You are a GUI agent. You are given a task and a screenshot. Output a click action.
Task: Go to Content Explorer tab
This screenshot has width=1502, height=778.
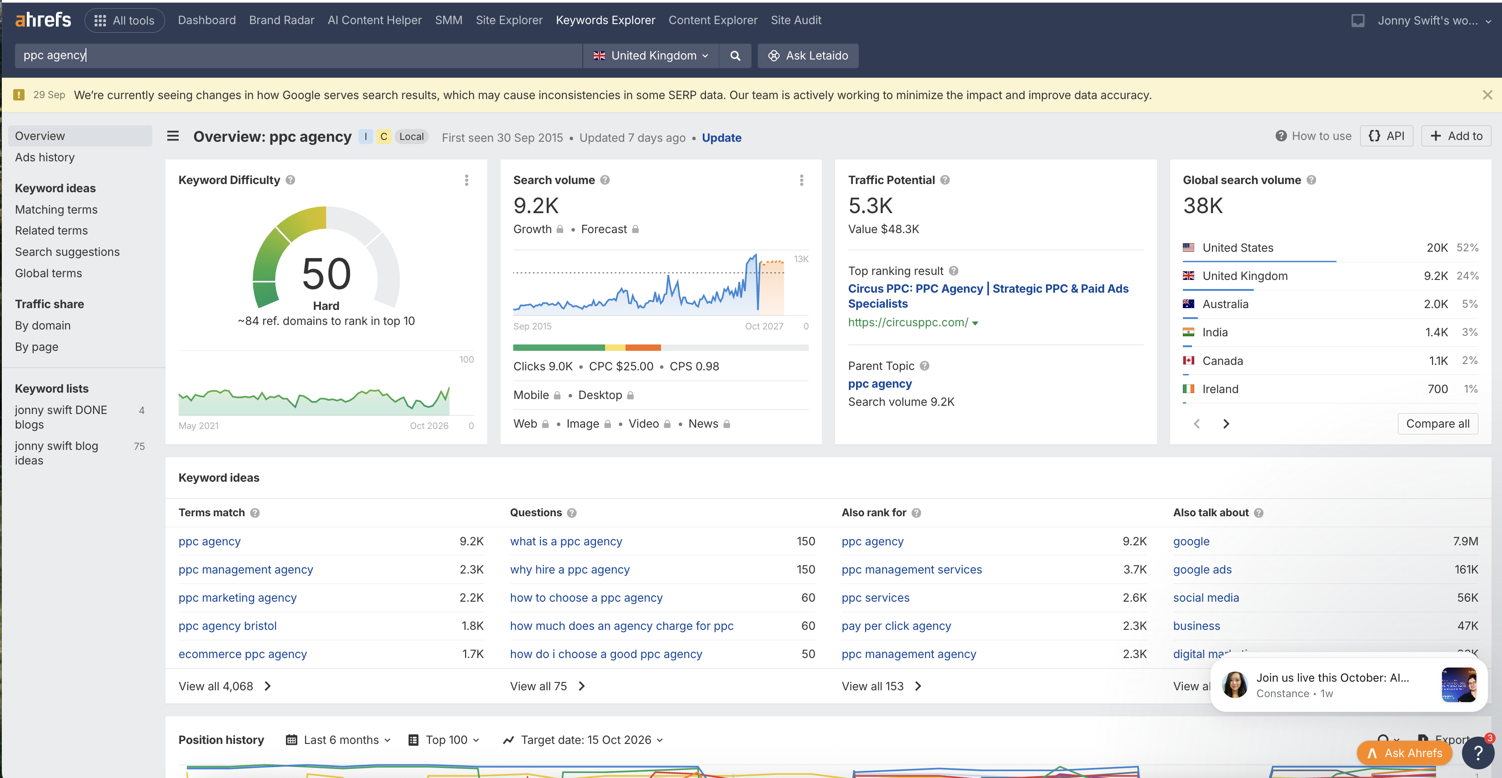click(x=712, y=20)
